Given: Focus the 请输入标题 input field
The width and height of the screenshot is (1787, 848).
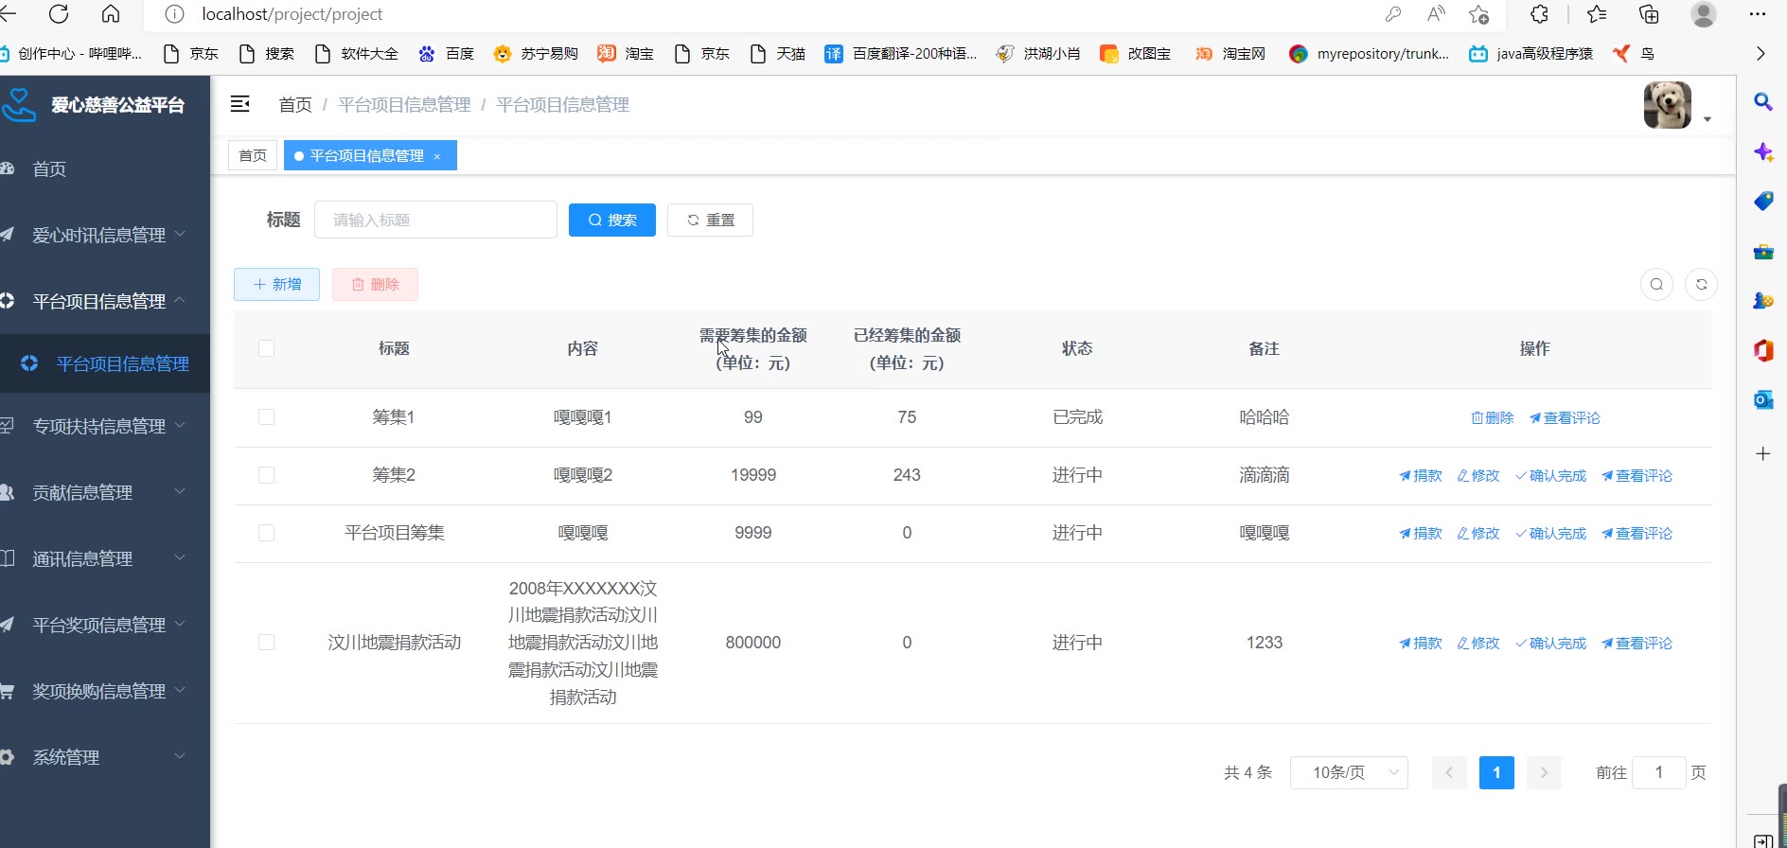Looking at the screenshot, I should pyautogui.click(x=435, y=220).
